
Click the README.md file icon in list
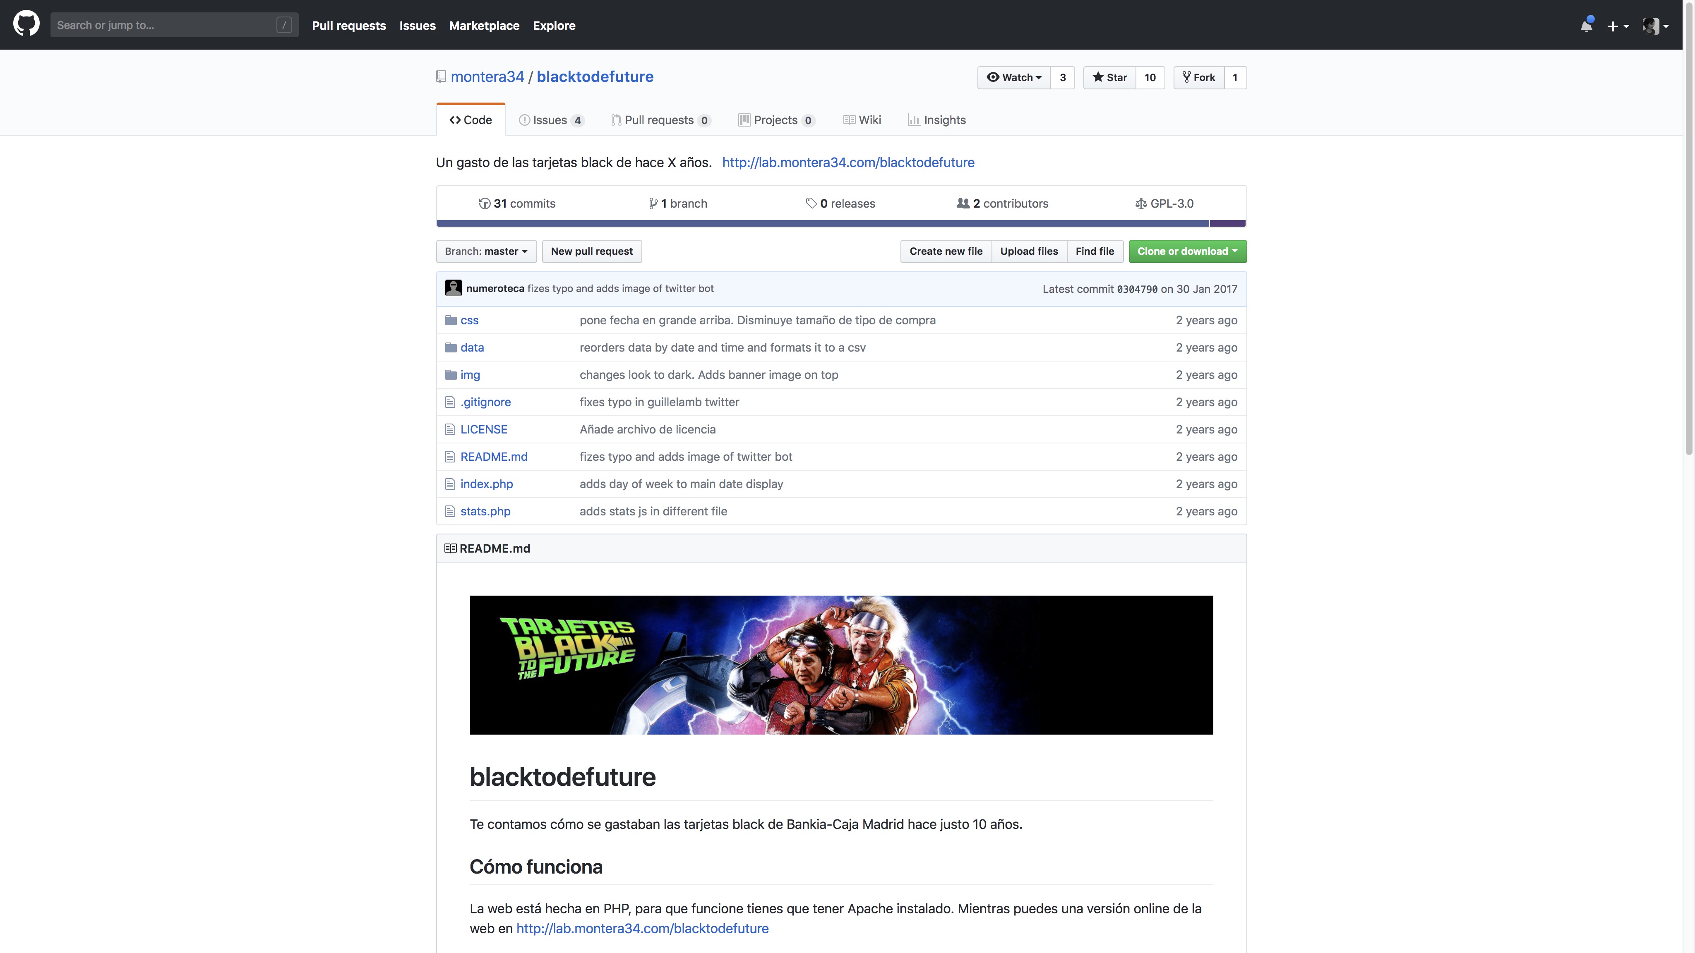click(450, 457)
